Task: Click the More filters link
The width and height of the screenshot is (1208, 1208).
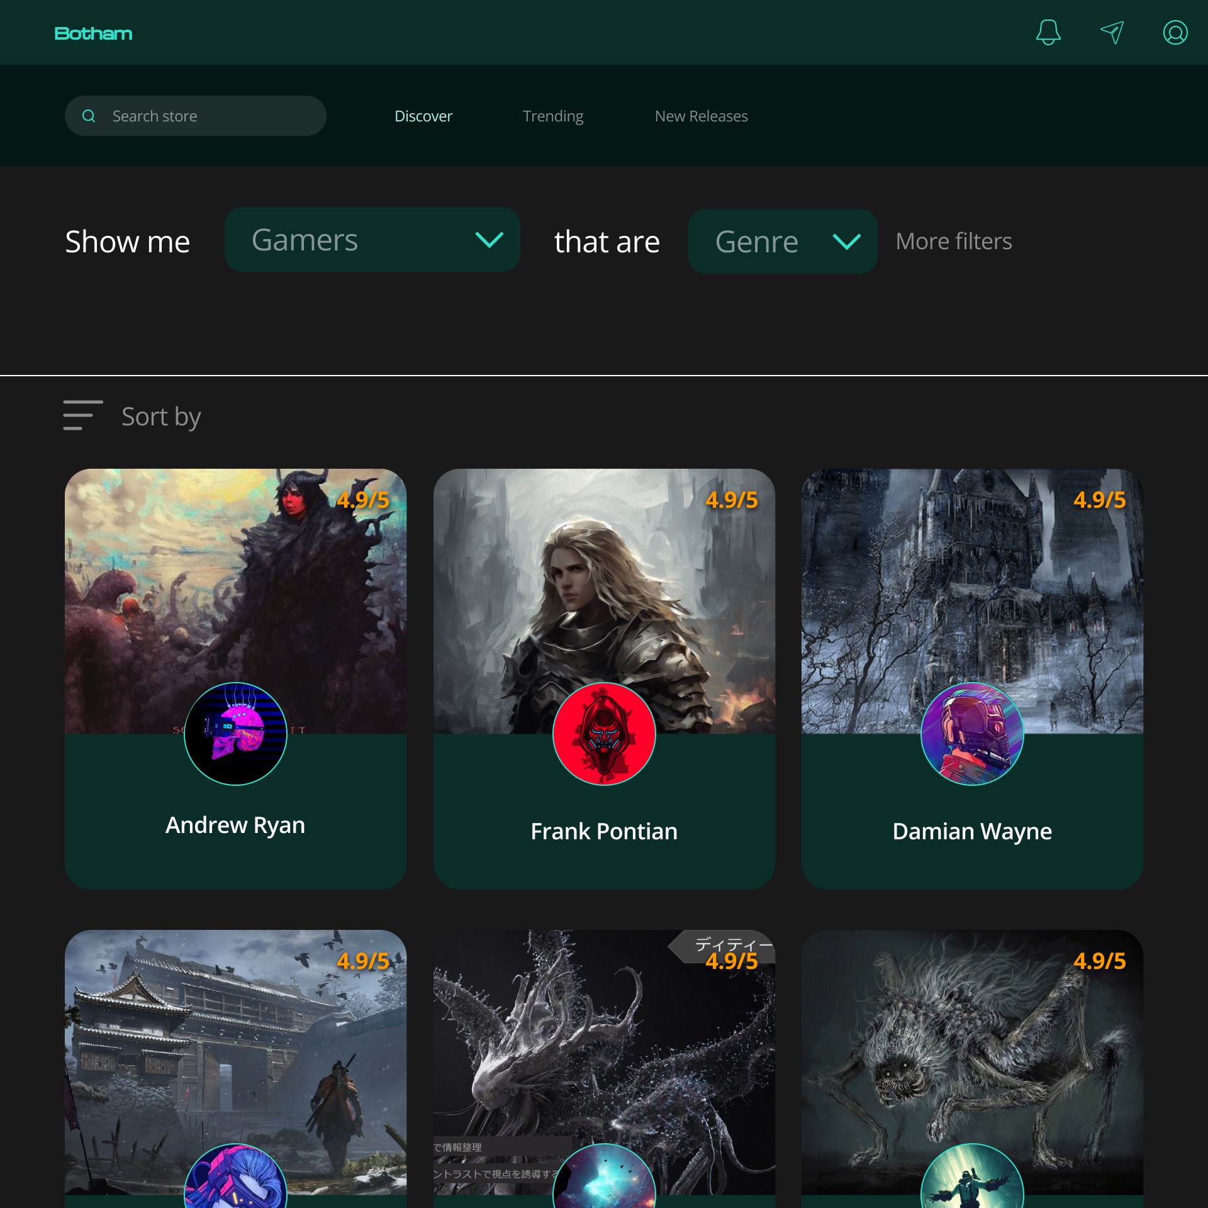Action: coord(953,242)
